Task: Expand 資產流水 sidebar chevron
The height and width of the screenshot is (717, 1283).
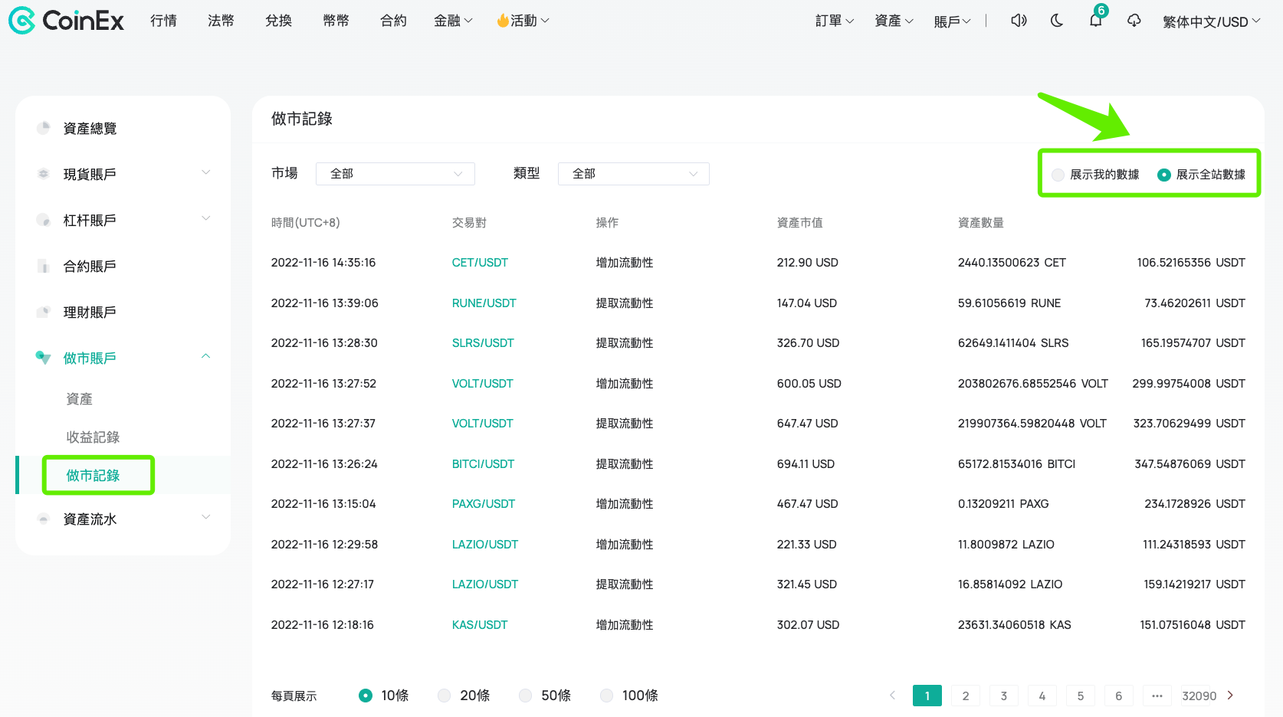Action: [205, 517]
